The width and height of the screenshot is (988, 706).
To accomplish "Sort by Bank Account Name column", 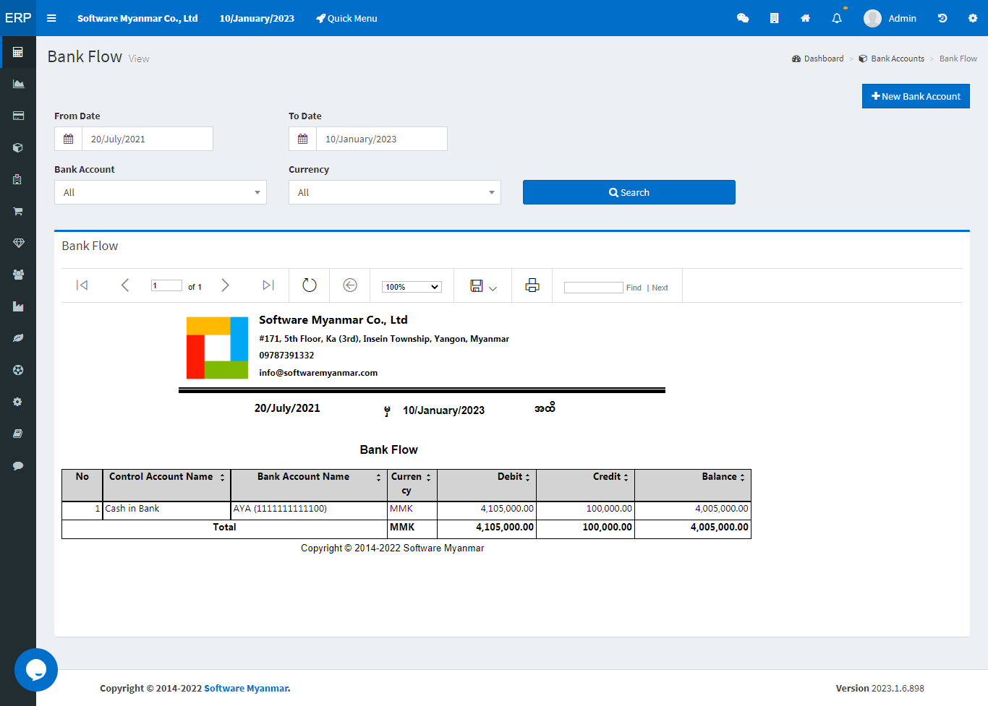I will pyautogui.click(x=378, y=478).
